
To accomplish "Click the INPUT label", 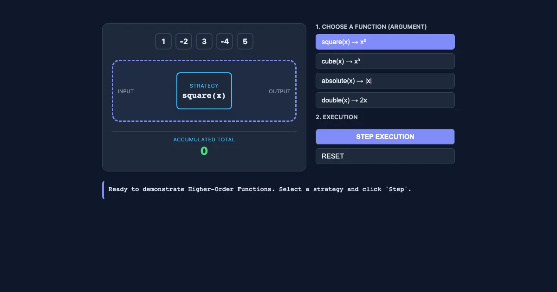I will [x=126, y=91].
